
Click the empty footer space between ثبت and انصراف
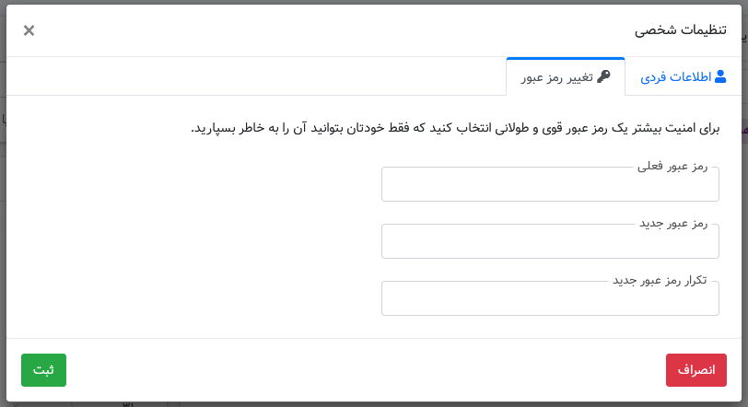tap(366, 370)
